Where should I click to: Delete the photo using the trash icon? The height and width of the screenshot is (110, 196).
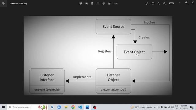tap(92, 3)
